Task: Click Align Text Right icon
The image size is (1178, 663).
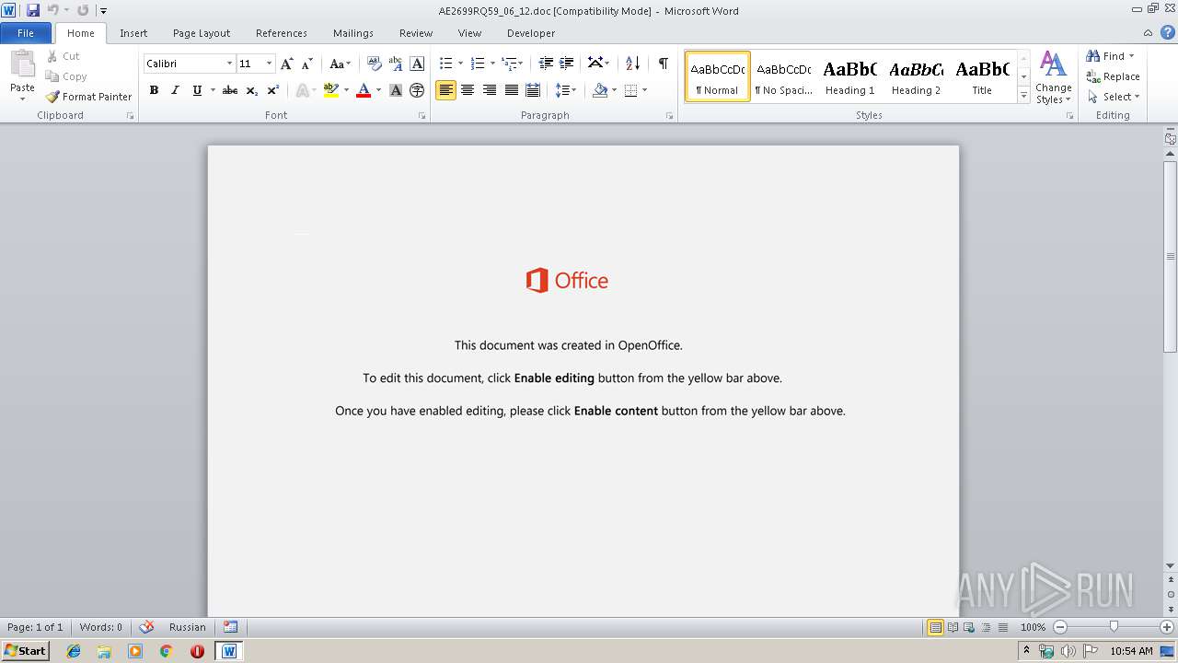Action: tap(490, 90)
